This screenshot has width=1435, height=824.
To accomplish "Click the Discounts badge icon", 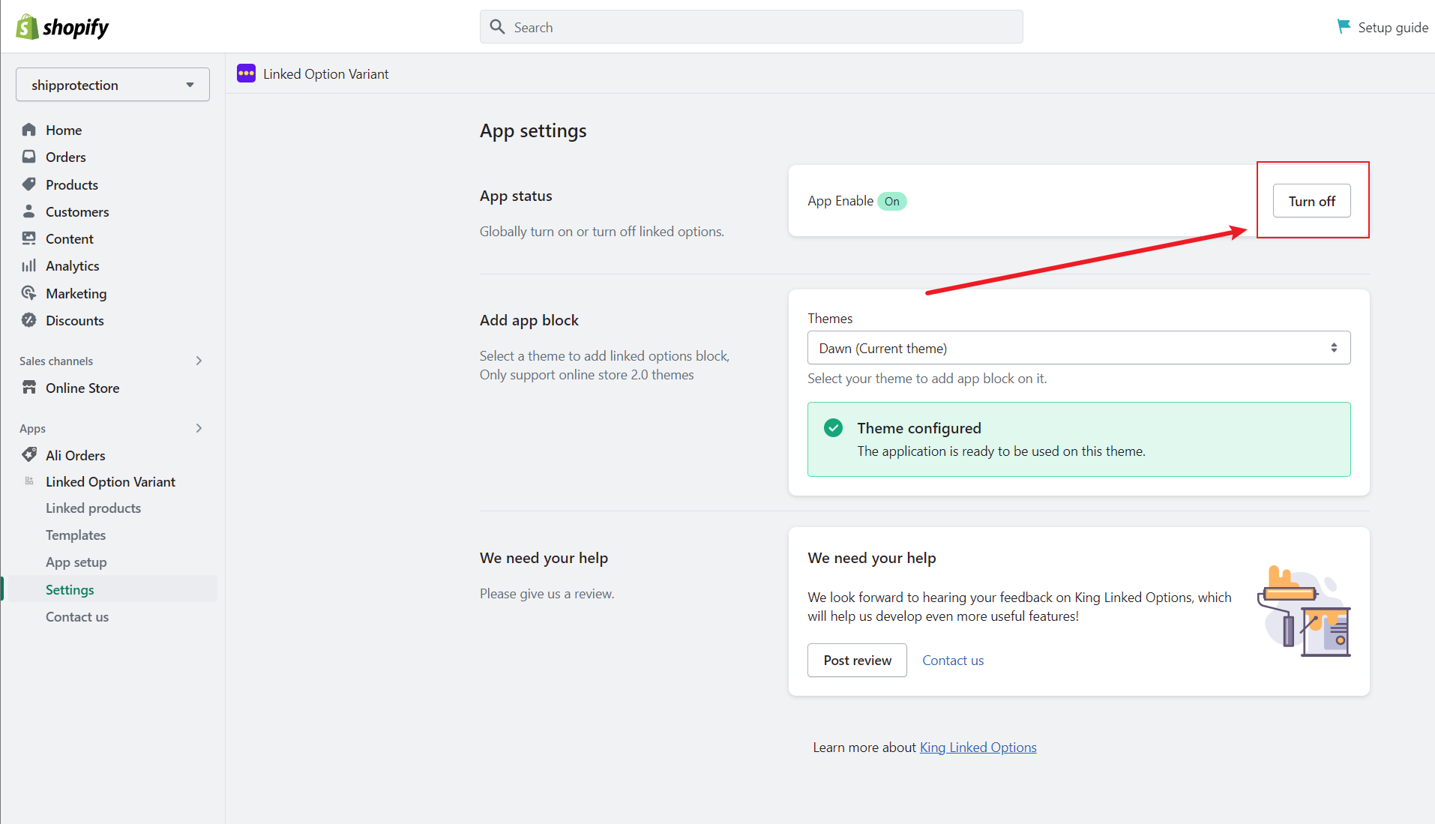I will point(29,320).
